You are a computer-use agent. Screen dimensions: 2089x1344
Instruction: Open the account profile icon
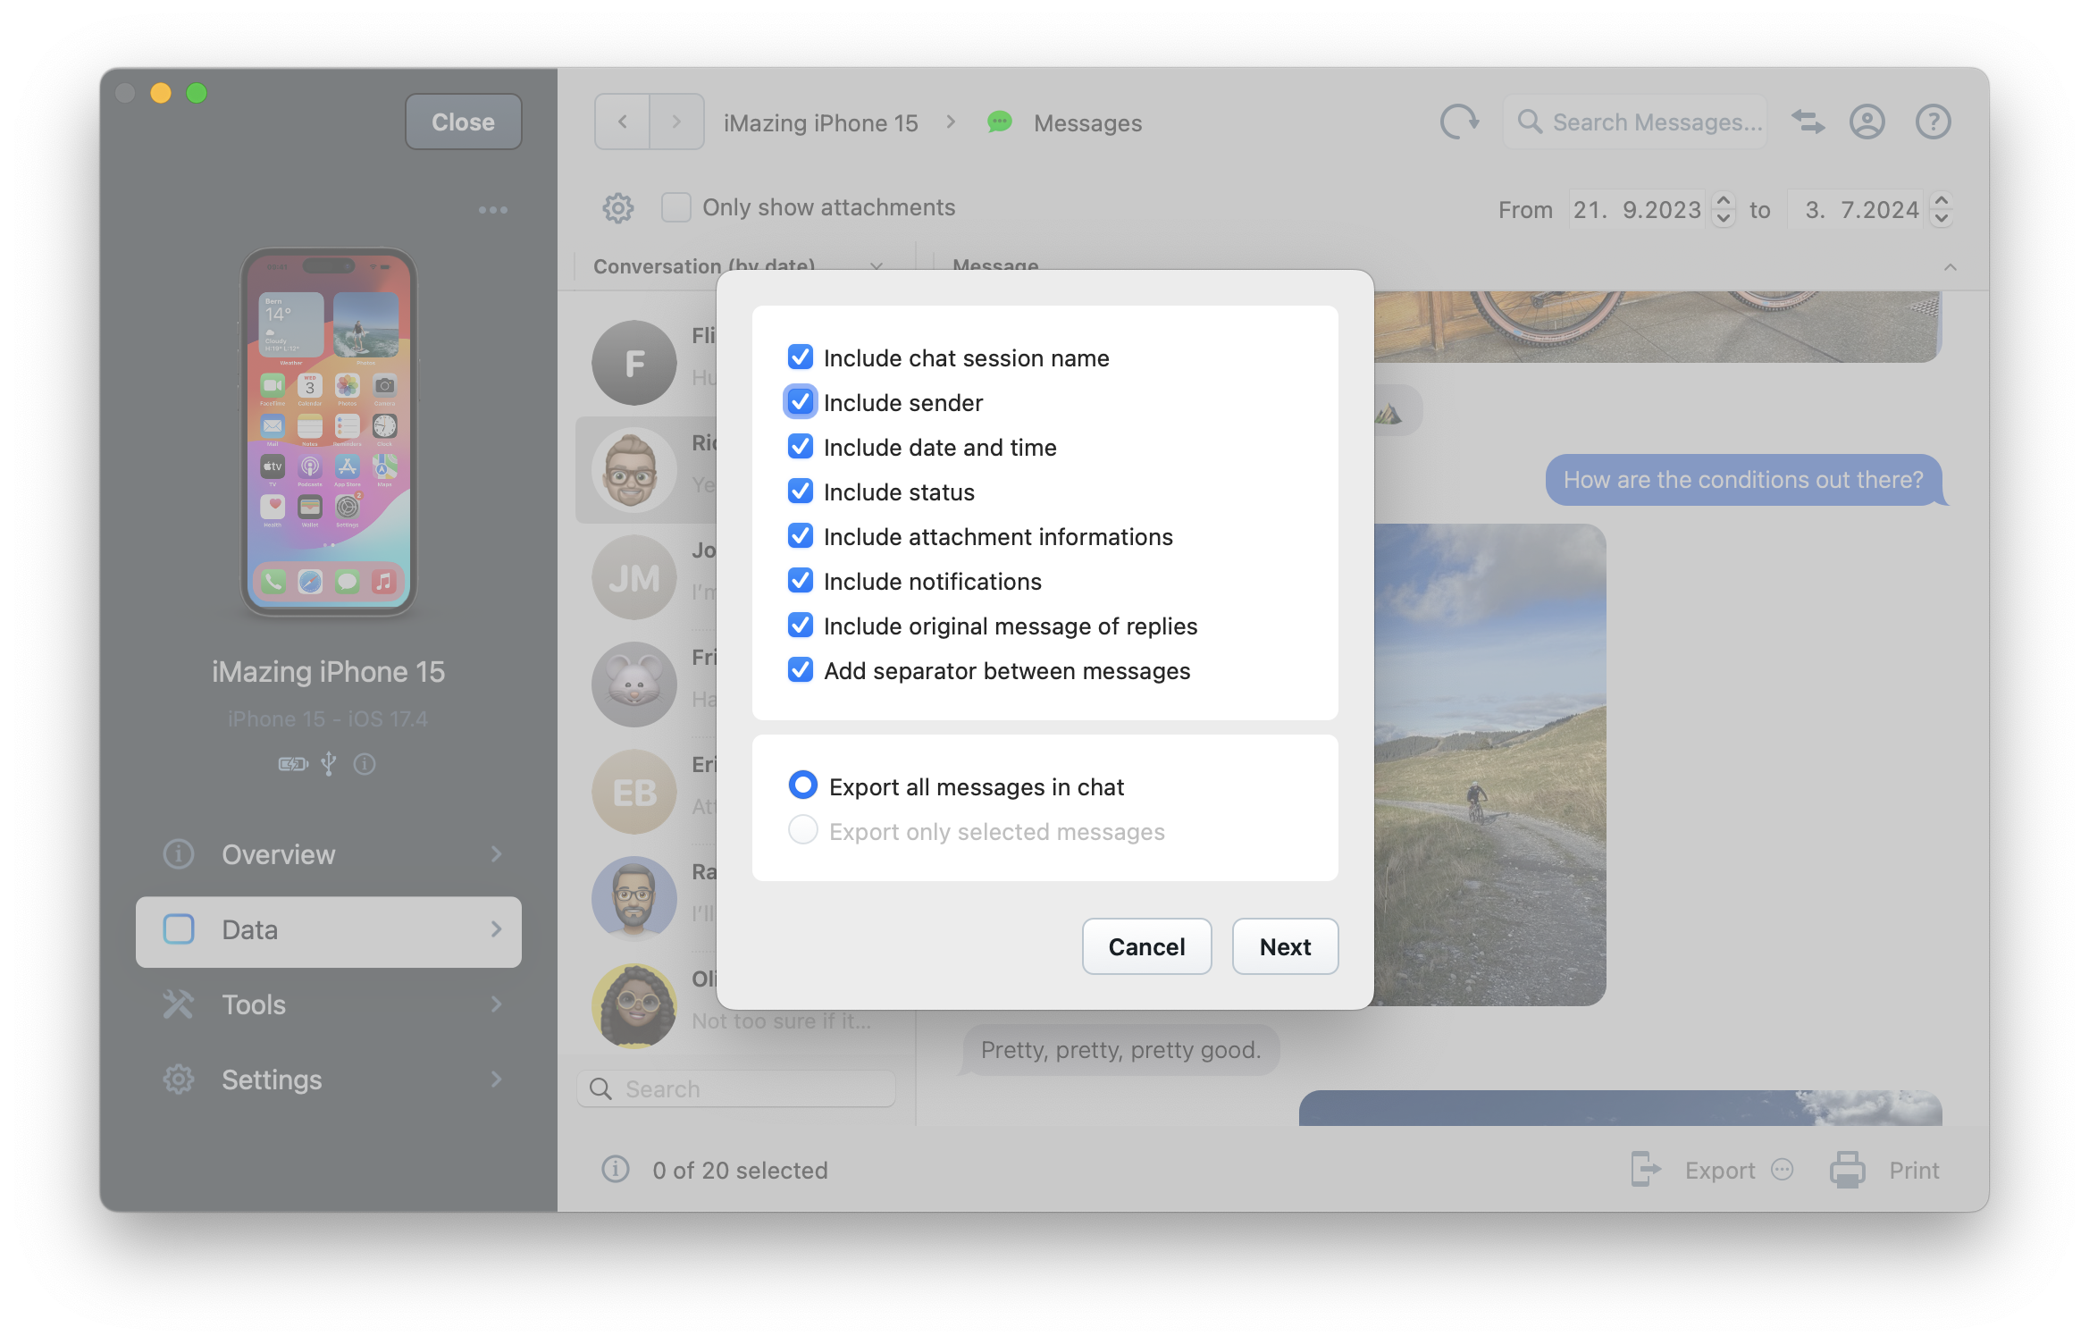tap(1867, 122)
